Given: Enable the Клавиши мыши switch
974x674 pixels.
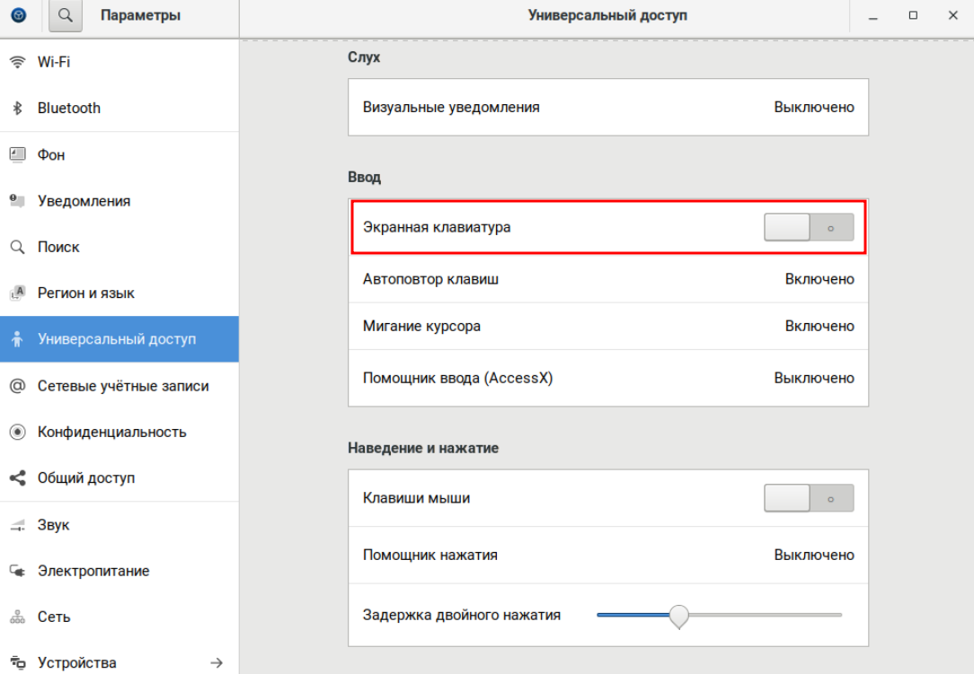Looking at the screenshot, I should (x=809, y=498).
